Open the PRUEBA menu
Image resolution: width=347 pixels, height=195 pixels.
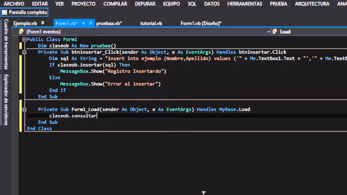pos(278,4)
